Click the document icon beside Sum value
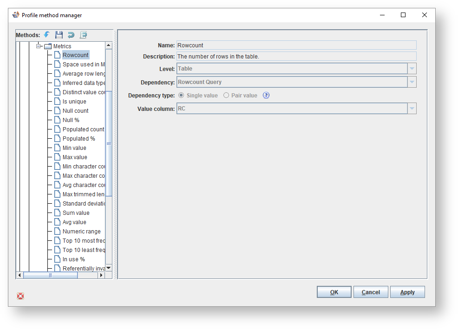Screen dimensions: 458x329 tap(57, 213)
